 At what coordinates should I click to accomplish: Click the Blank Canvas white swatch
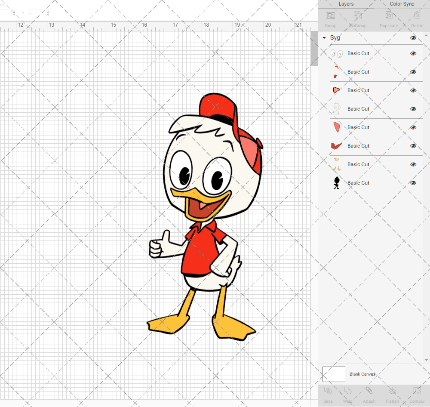point(334,374)
